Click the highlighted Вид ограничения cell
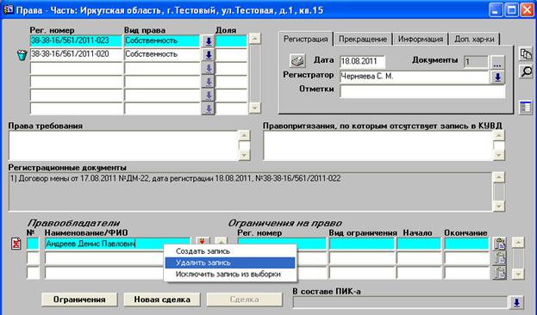This screenshot has width=537, height=315. tap(362, 244)
